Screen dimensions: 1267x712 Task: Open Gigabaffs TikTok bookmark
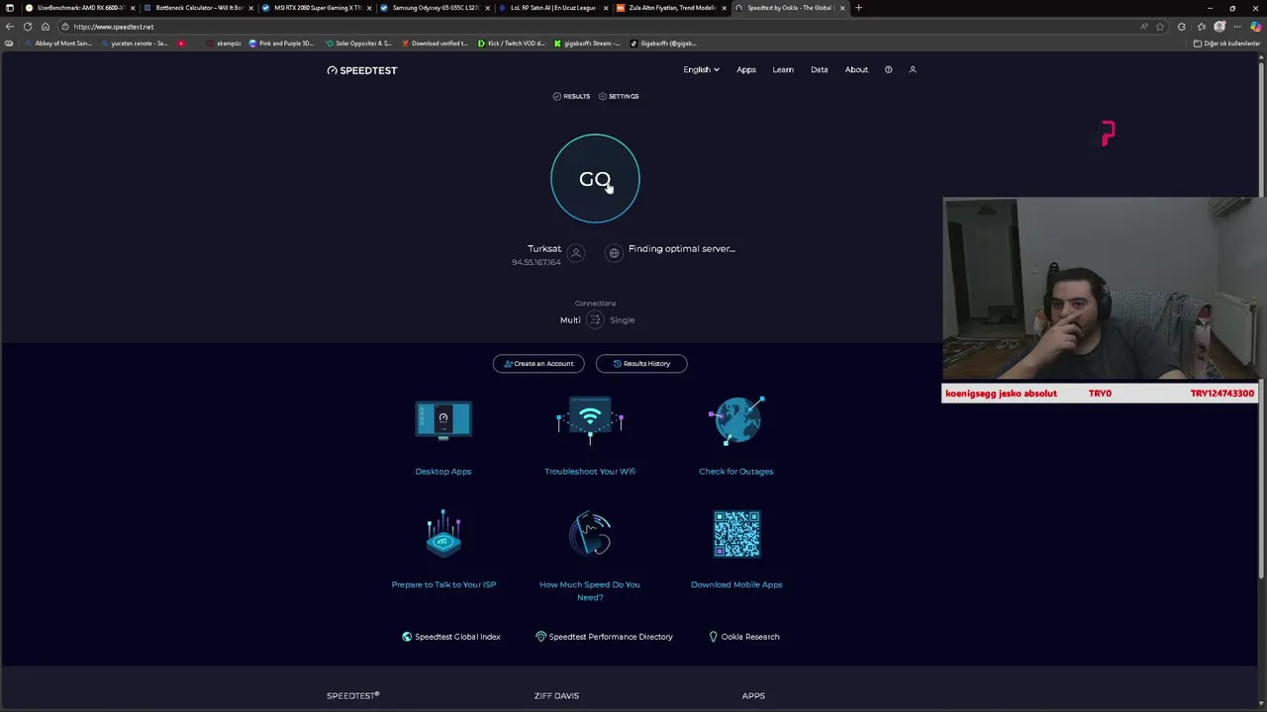[663, 44]
